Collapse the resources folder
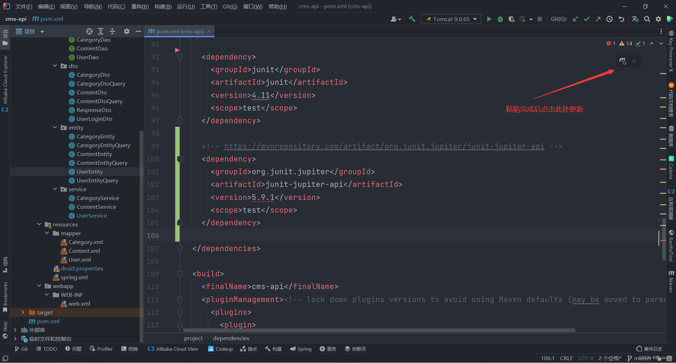This screenshot has height=363, width=676. [x=39, y=224]
